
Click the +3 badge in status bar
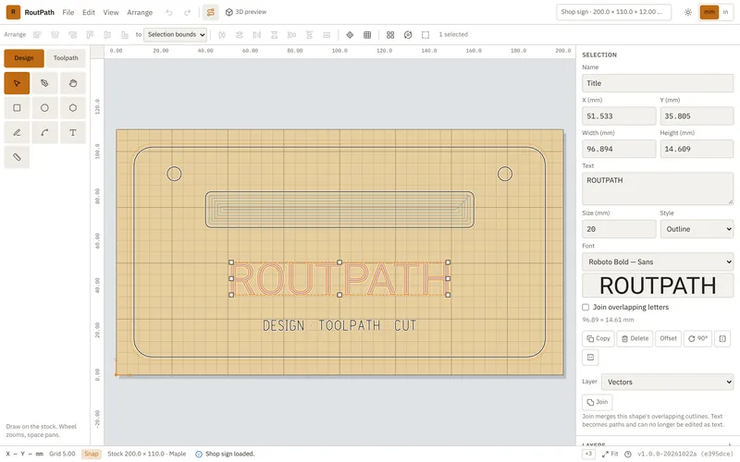[588, 454]
